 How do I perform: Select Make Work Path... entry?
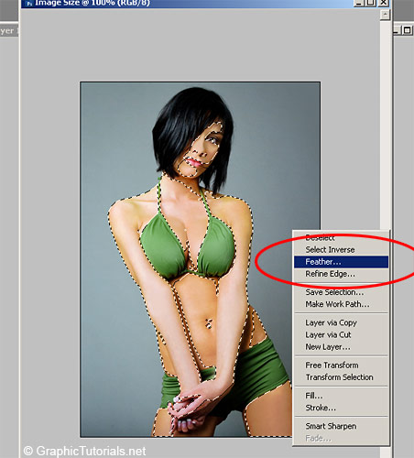click(341, 304)
